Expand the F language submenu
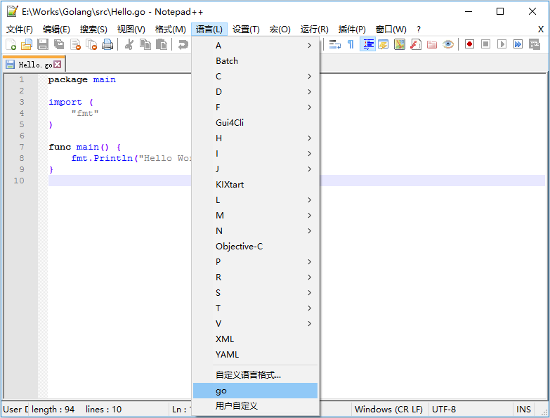550x418 pixels. click(256, 107)
